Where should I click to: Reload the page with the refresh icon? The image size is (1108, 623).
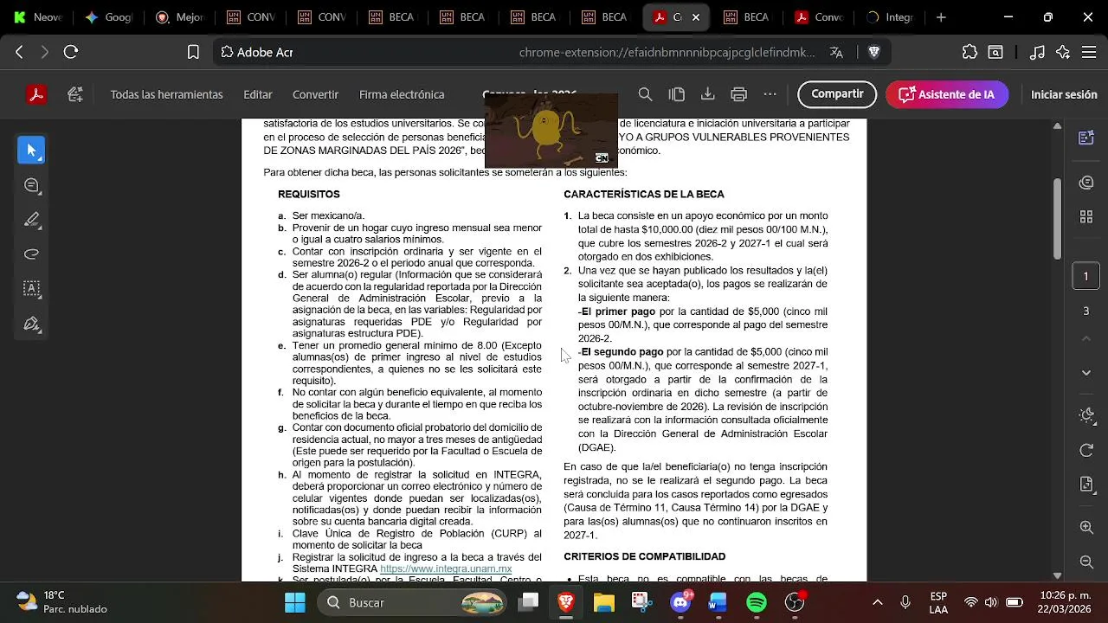coord(71,52)
